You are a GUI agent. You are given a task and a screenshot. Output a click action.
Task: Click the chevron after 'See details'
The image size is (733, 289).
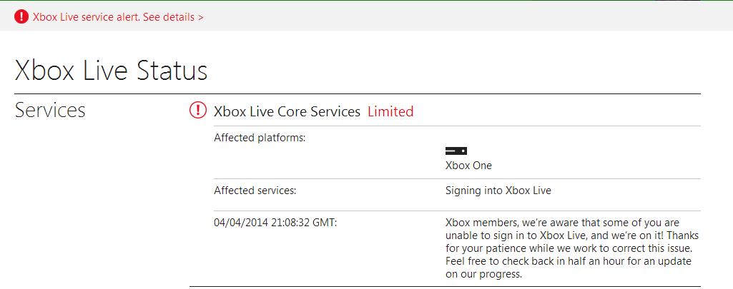pyautogui.click(x=201, y=17)
